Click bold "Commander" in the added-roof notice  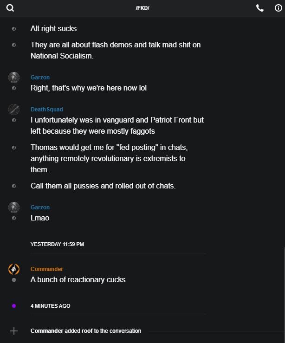click(47, 331)
